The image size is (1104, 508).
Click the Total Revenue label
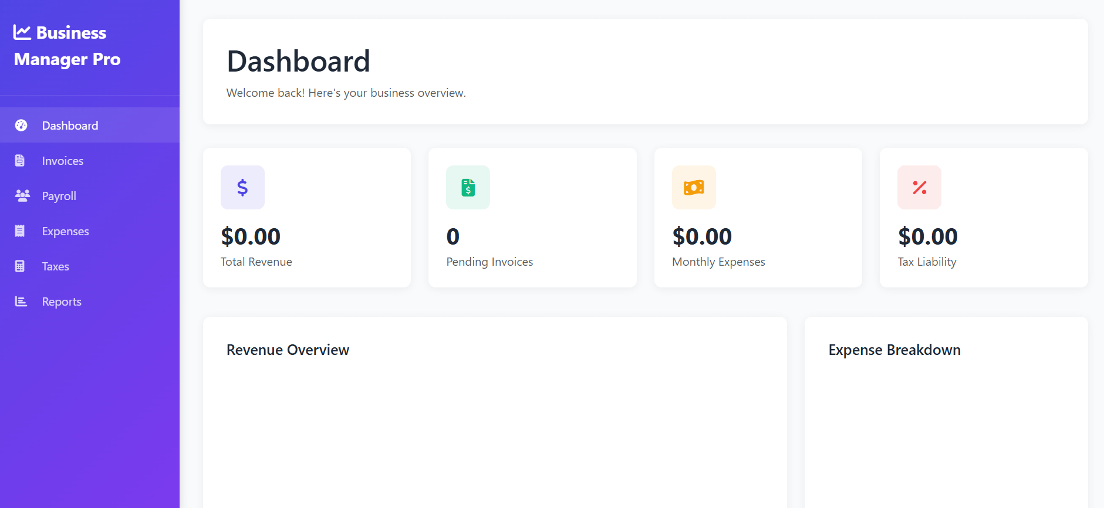(x=256, y=262)
